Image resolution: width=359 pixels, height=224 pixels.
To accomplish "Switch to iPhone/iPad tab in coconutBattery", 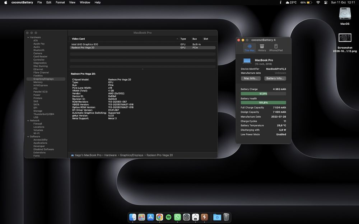I will 276,48.
